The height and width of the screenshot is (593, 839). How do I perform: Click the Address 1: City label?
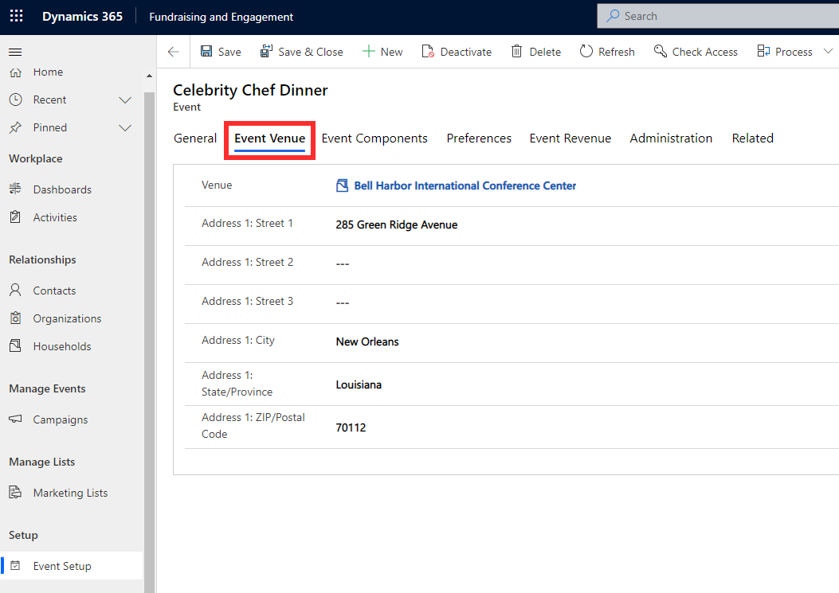tap(238, 340)
